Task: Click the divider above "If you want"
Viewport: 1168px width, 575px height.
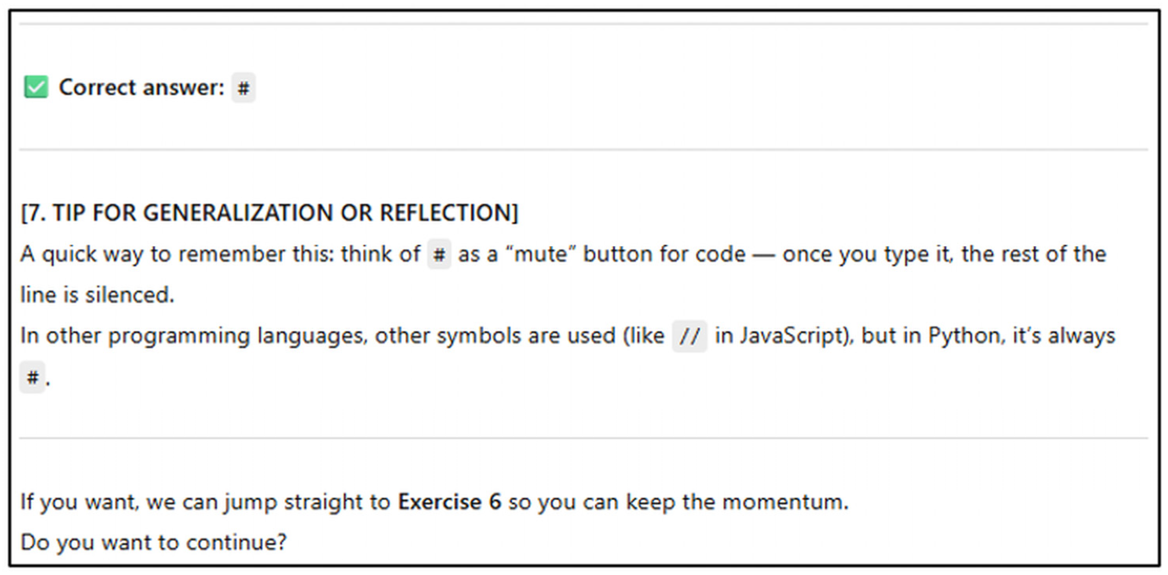Action: 583,438
